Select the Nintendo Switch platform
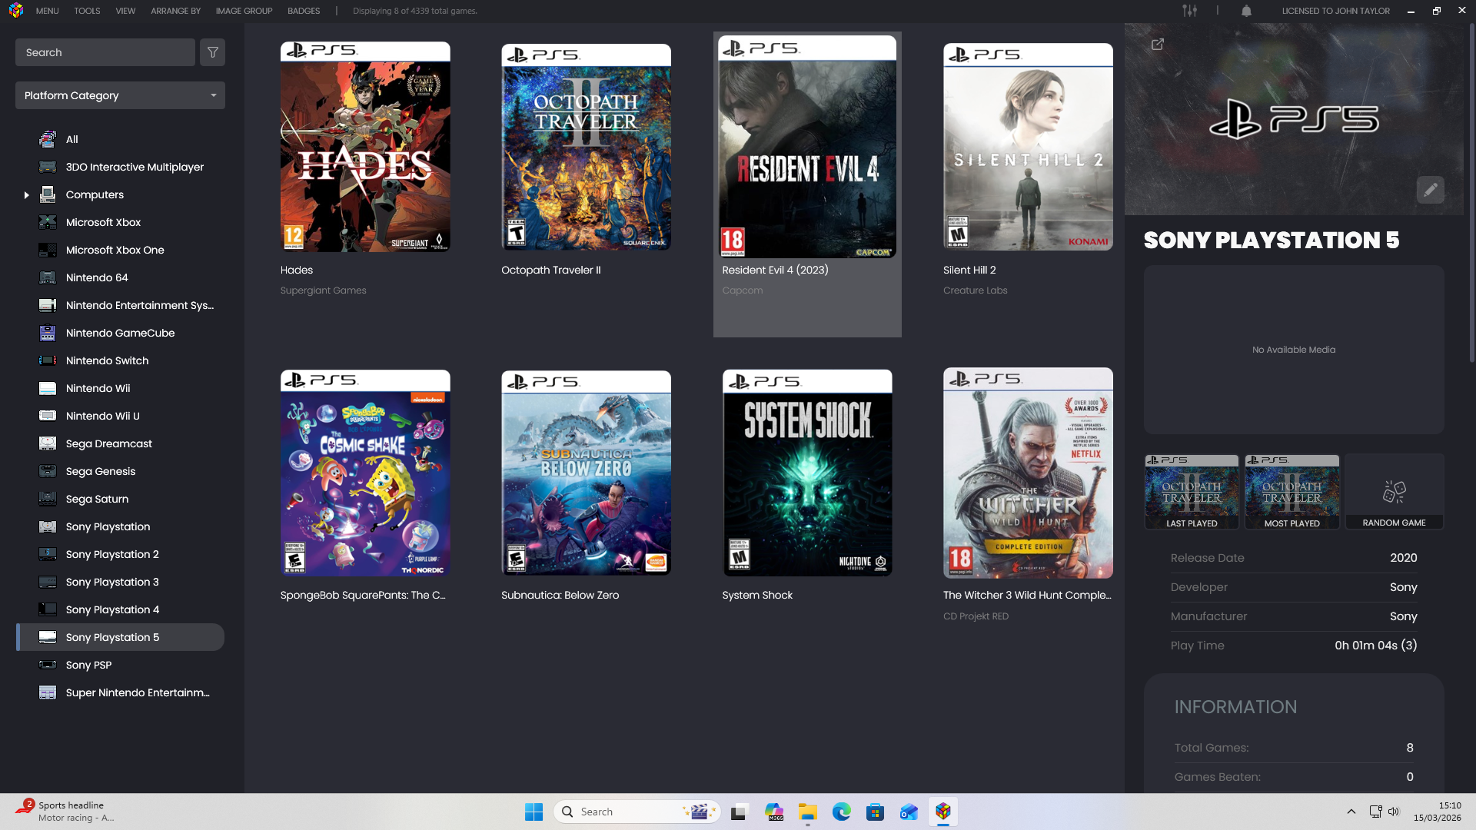Screen dimensions: 1476x830 107,360
